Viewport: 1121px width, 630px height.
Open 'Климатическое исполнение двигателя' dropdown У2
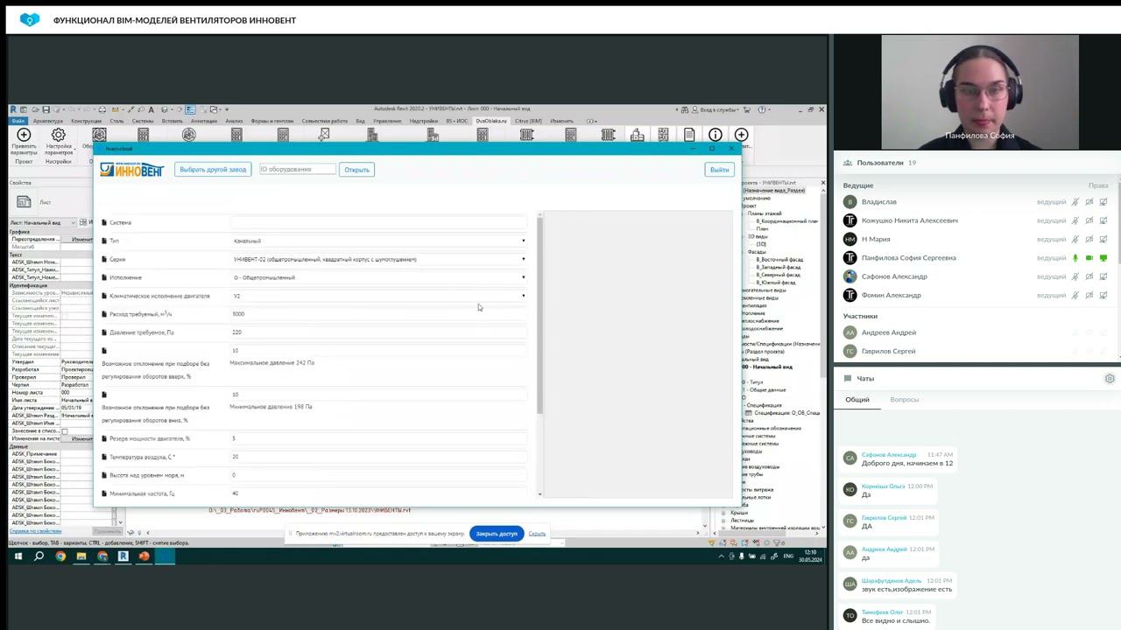point(378,296)
